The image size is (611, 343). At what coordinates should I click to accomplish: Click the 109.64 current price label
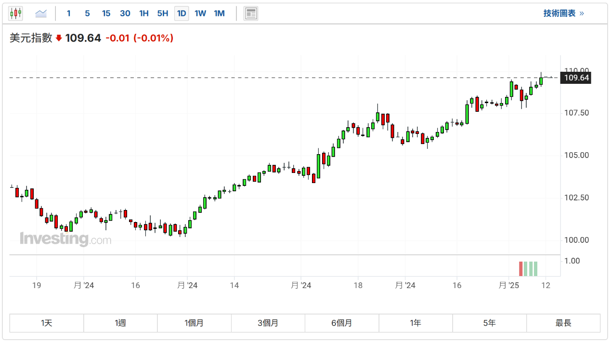click(x=576, y=78)
